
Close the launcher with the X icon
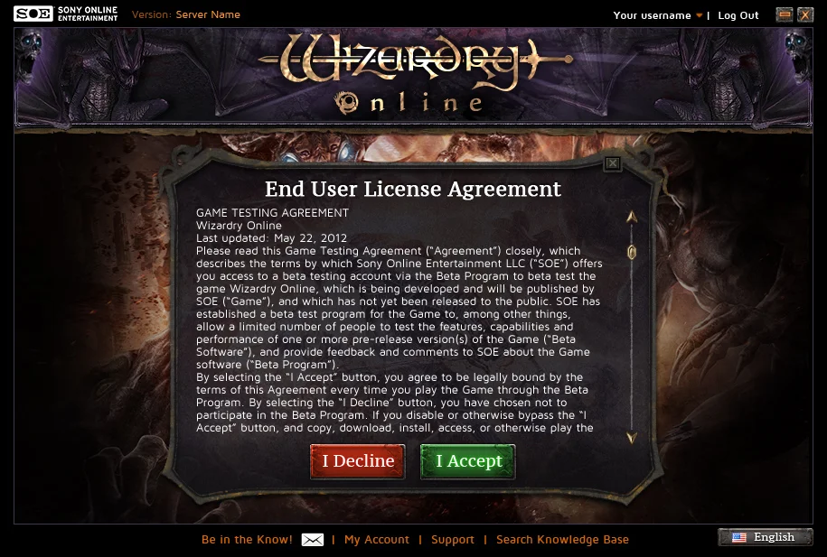[804, 14]
